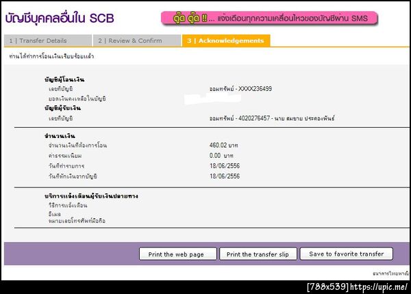Viewport: 411px width, 294px height.
Task: Click the 'บัญชีผู้รับเงิน' section heading
Action: (x=62, y=108)
